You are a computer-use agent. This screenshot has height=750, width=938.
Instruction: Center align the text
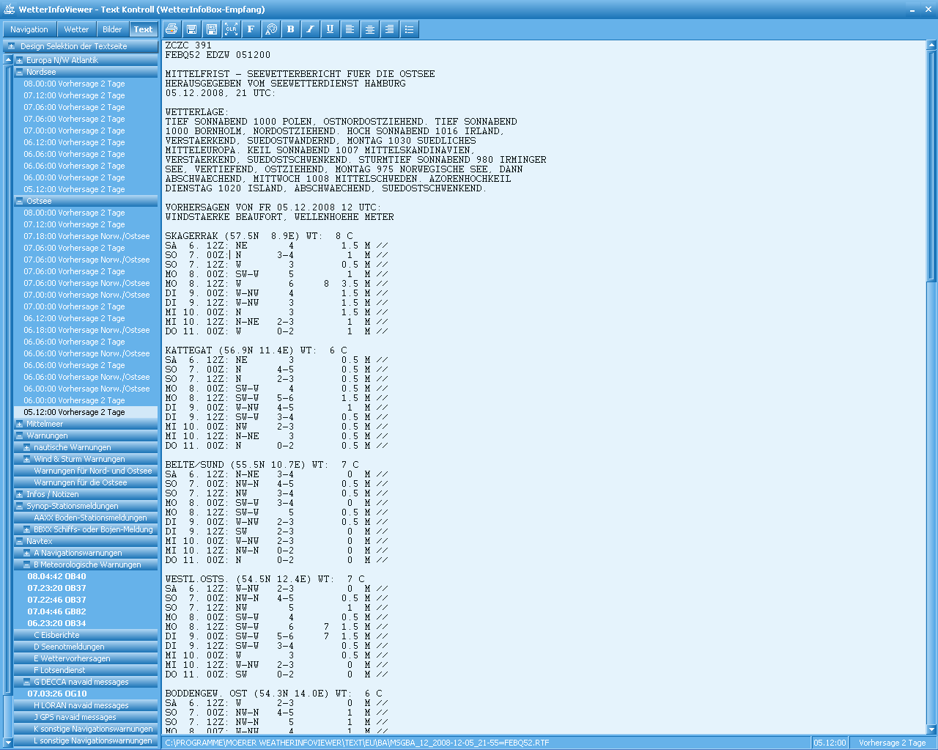[369, 29]
